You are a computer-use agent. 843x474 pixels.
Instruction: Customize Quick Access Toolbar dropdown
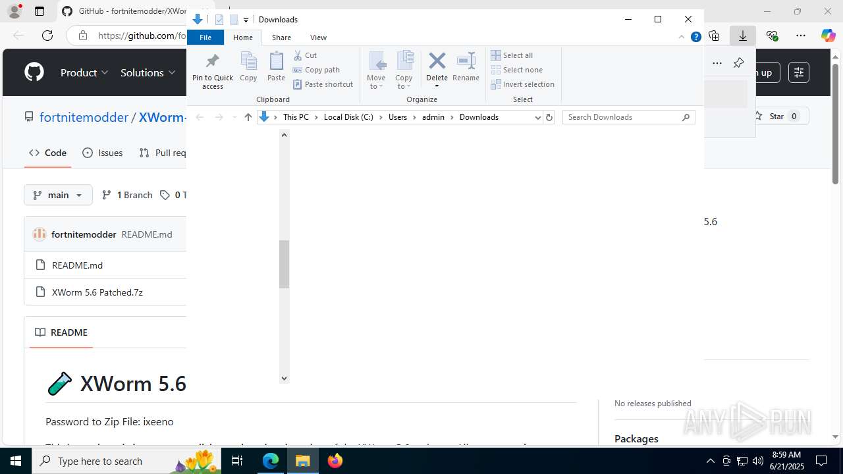[x=246, y=20]
